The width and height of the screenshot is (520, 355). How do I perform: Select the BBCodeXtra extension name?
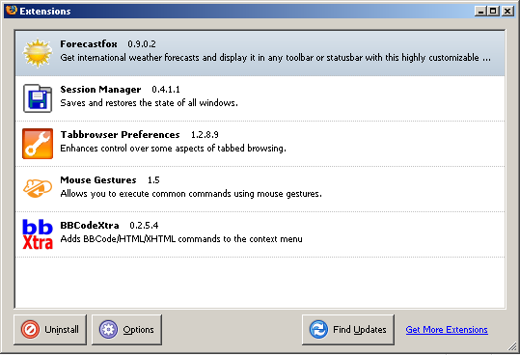(89, 226)
